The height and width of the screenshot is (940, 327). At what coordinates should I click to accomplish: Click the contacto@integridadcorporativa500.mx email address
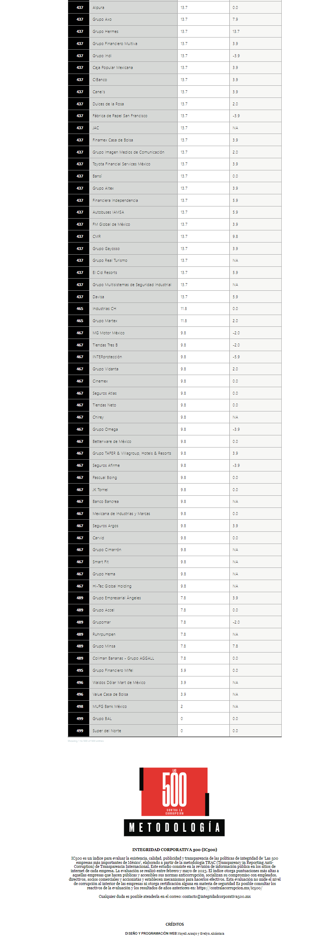[216, 896]
